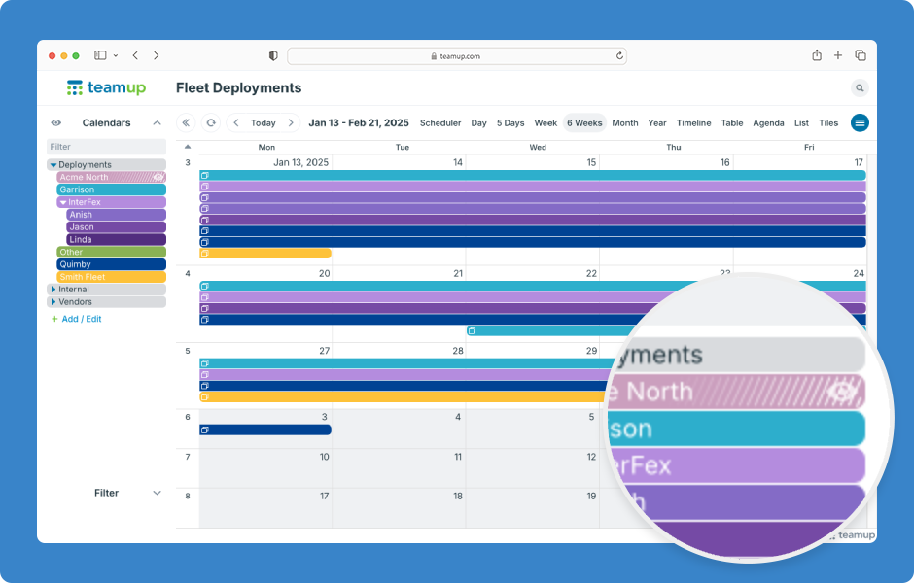This screenshot has height=583, width=914.
Task: Open the blue hamburger menu button
Action: tap(860, 122)
